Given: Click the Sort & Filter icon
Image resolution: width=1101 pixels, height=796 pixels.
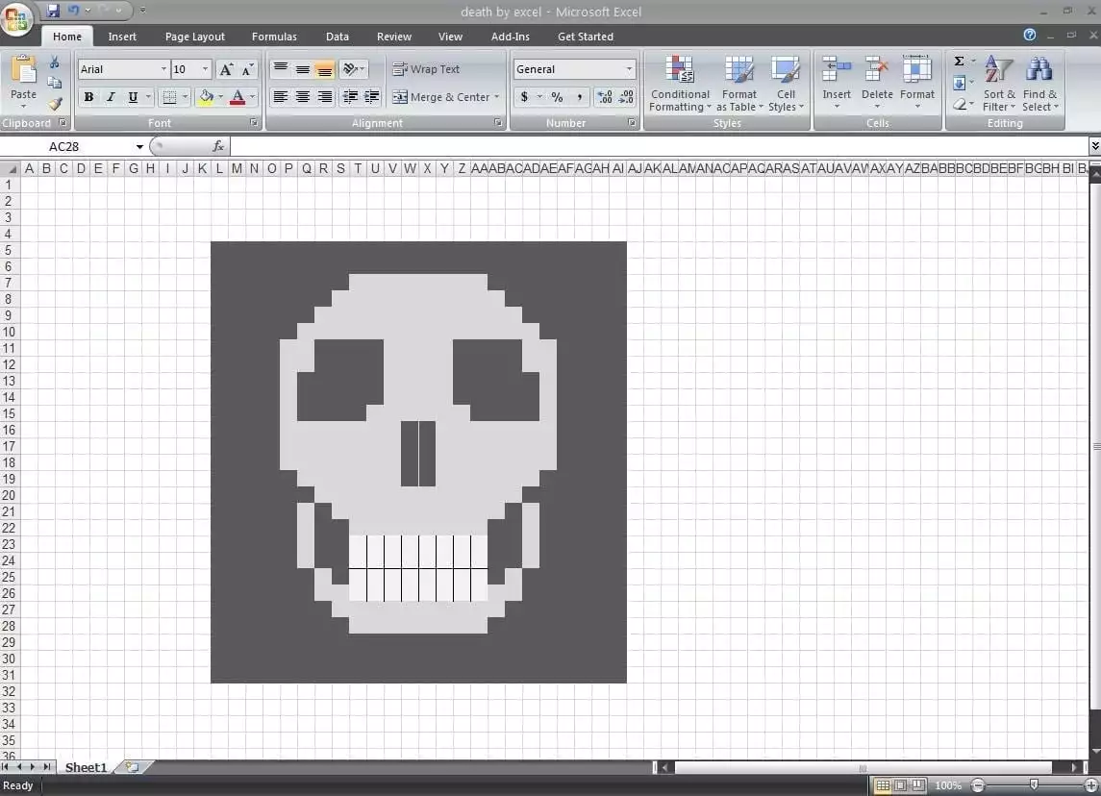Looking at the screenshot, I should [x=999, y=70].
